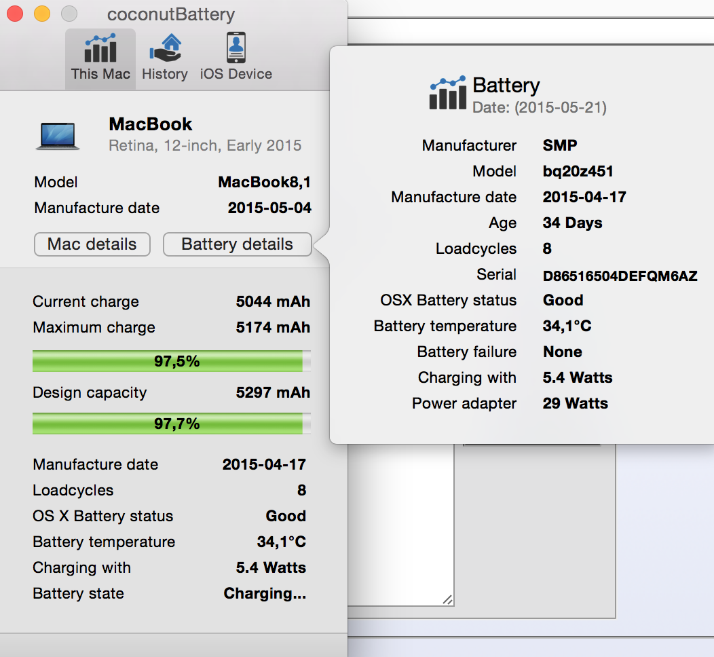Select the Battery state Charging... value
This screenshot has height=657, width=714.
click(x=265, y=593)
